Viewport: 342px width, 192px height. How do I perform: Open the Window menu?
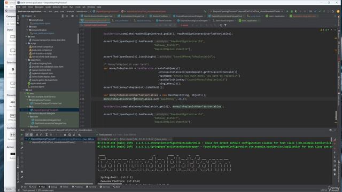coord(91,7)
